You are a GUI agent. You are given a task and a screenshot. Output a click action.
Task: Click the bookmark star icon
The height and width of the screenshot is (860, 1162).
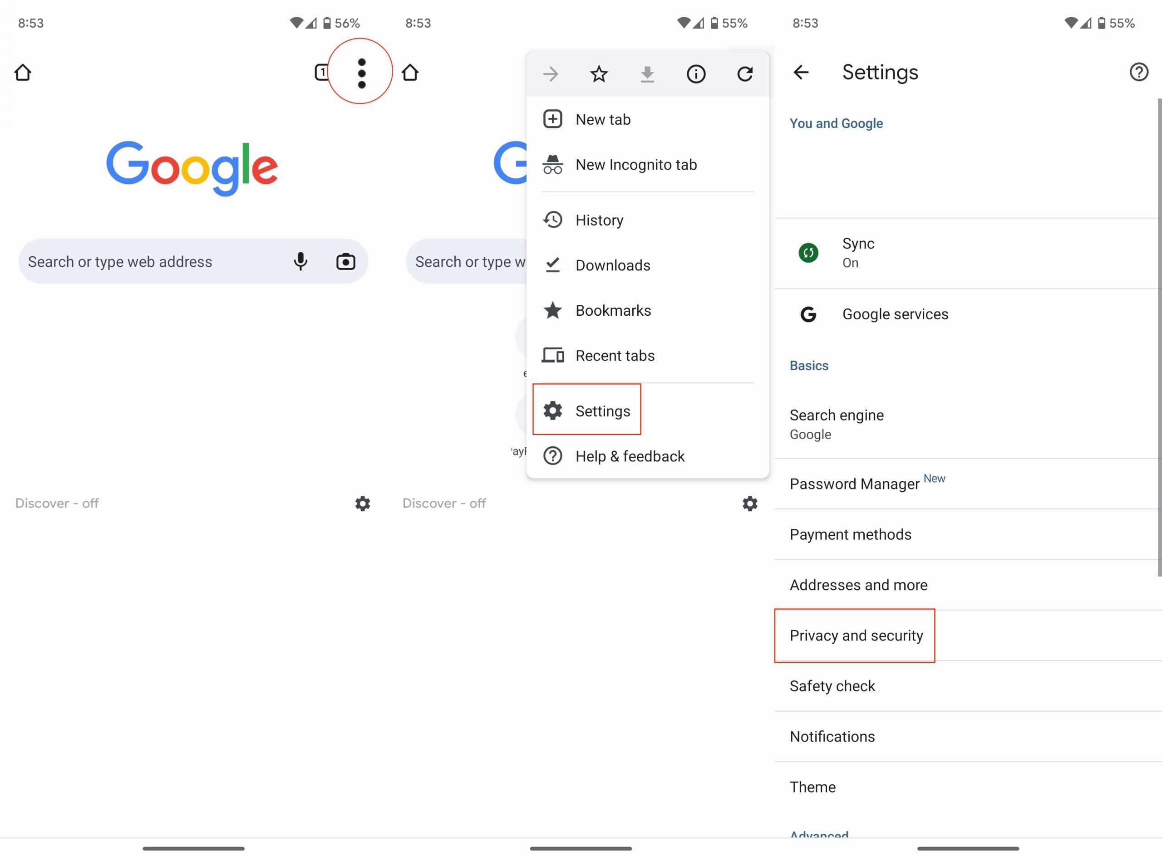[599, 73]
